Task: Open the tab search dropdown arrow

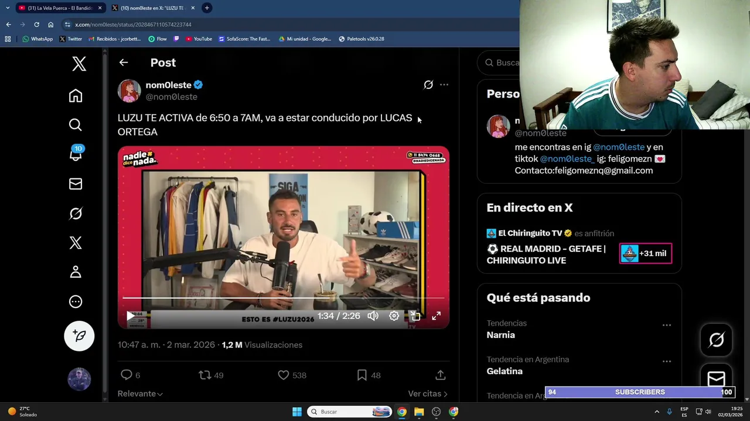Action: coord(8,8)
